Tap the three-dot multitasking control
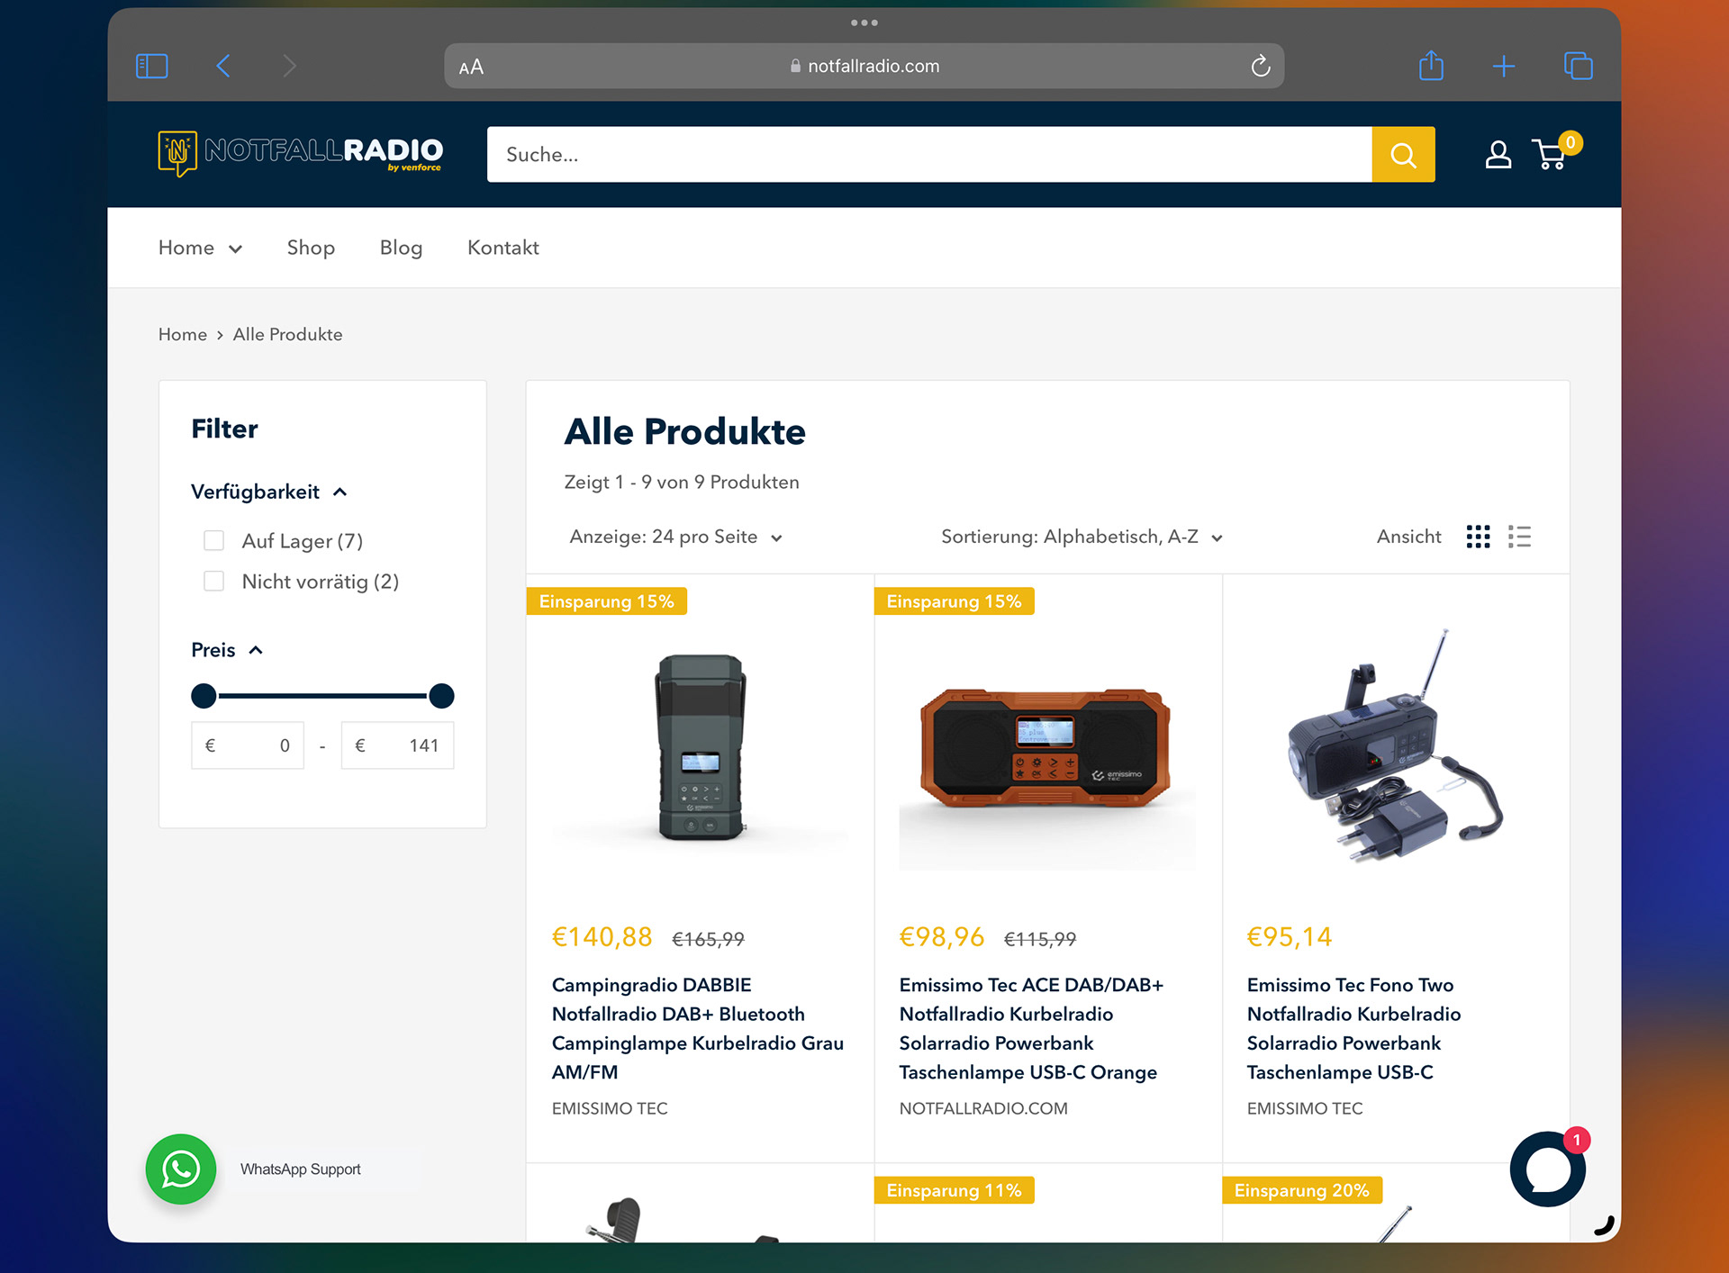Screen dimensions: 1729x1273 pos(864,23)
